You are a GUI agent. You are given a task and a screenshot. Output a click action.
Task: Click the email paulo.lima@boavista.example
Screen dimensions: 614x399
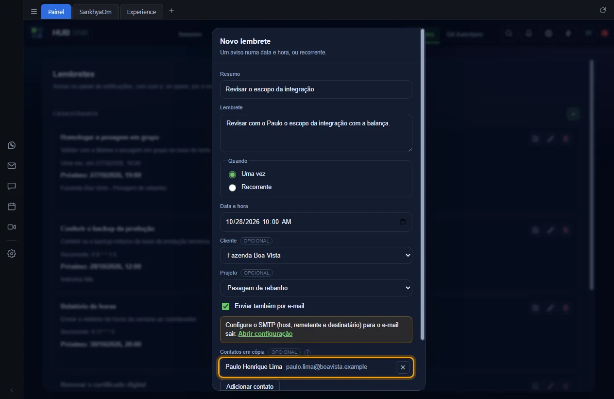point(326,367)
